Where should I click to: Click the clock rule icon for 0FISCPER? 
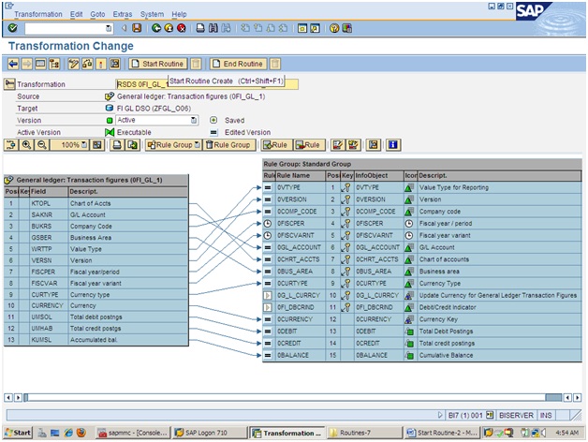tap(268, 223)
